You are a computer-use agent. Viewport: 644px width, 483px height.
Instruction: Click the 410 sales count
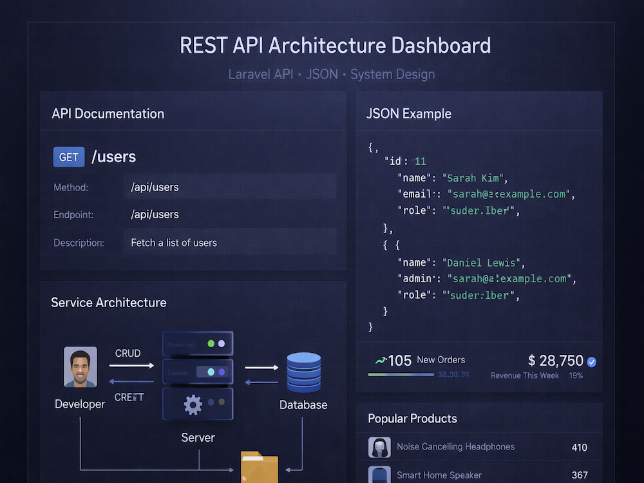click(x=579, y=448)
